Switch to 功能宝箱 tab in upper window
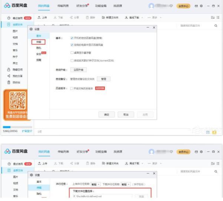 (101, 6)
